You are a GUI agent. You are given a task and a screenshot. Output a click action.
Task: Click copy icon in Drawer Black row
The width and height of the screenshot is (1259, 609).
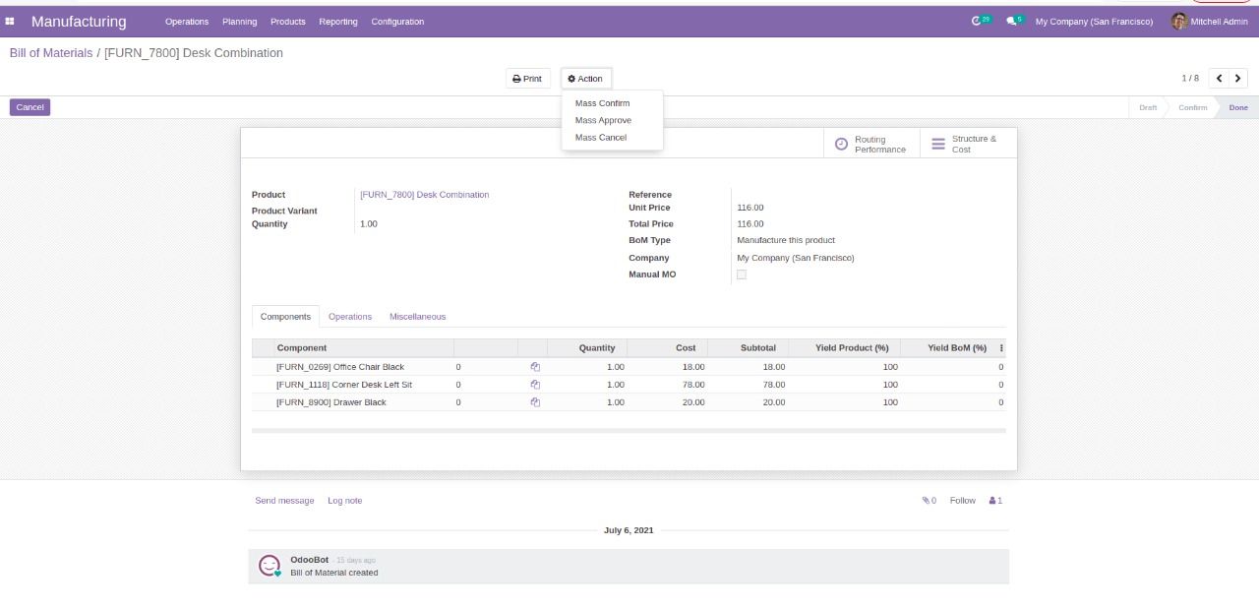(x=535, y=402)
